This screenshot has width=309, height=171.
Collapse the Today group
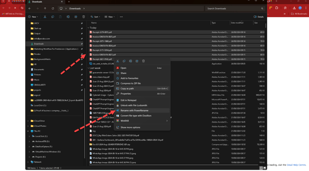88,28
